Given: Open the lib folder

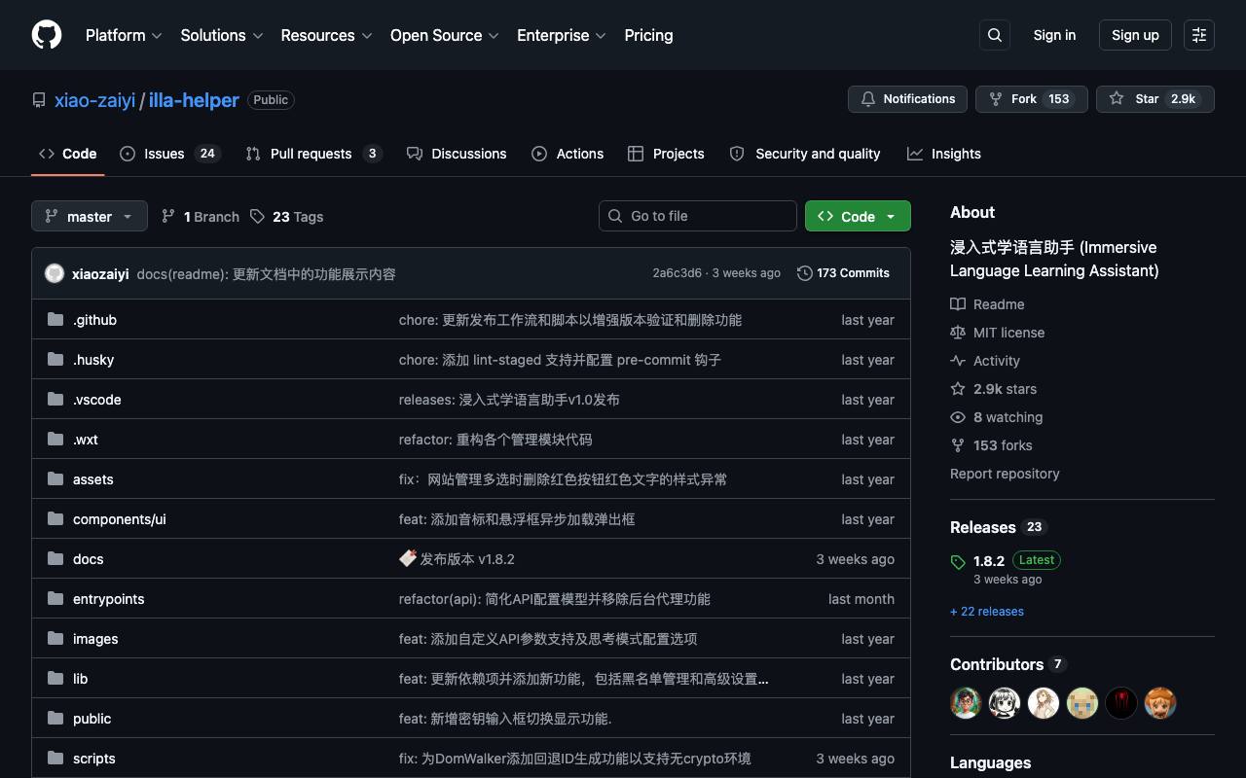Looking at the screenshot, I should pyautogui.click(x=81, y=679).
